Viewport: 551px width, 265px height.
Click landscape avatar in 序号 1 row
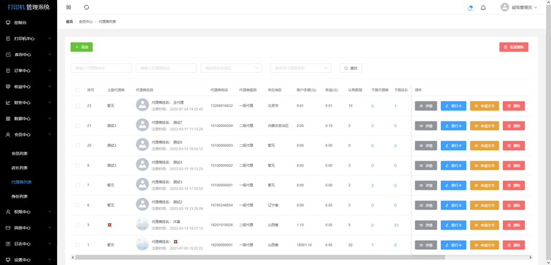tap(143, 244)
